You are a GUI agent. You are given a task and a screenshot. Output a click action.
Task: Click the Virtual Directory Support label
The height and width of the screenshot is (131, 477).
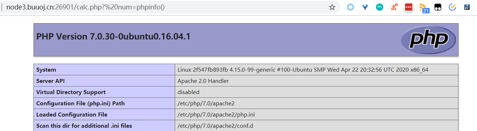point(71,92)
